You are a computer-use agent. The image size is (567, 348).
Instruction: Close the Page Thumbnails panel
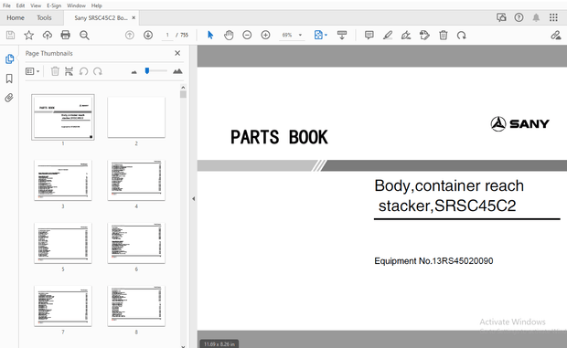tap(177, 53)
